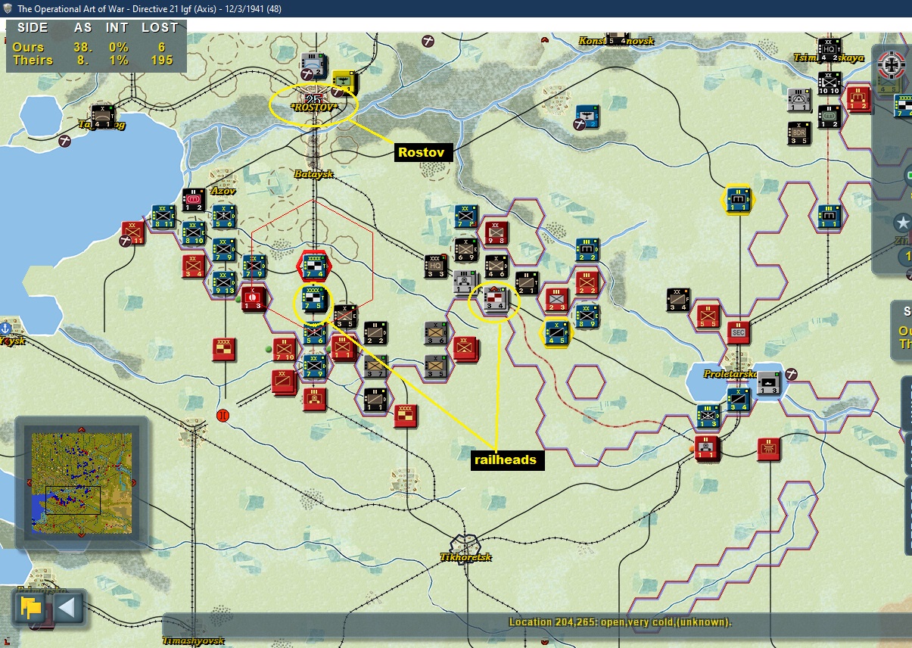
Task: Click the hammer icon below Taganrog
Action: click(x=66, y=140)
